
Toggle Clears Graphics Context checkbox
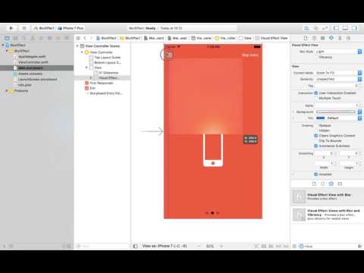(x=316, y=136)
